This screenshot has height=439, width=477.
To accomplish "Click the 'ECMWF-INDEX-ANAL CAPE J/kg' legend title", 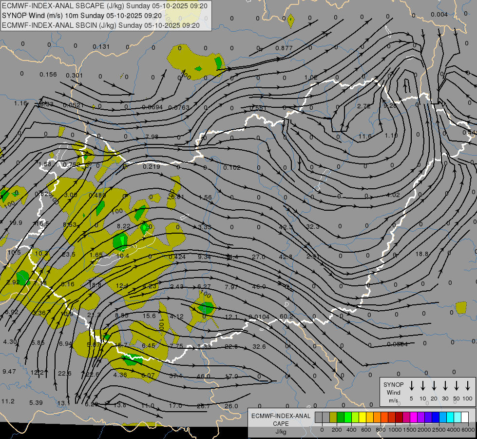I will pos(281,424).
